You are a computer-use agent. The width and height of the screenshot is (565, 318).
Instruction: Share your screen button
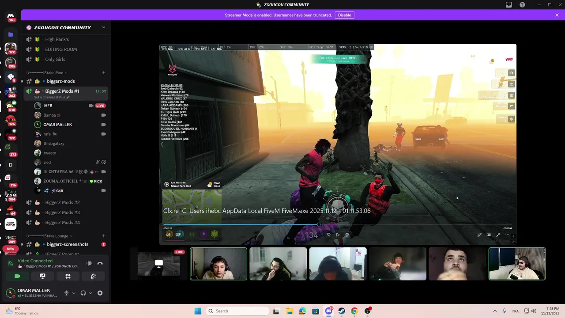[x=43, y=276]
